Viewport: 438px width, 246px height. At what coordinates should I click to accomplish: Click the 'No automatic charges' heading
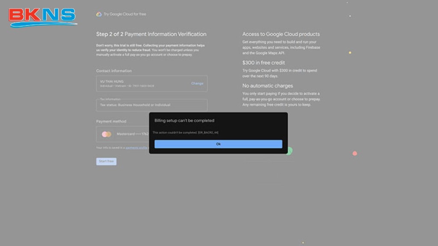pyautogui.click(x=268, y=86)
